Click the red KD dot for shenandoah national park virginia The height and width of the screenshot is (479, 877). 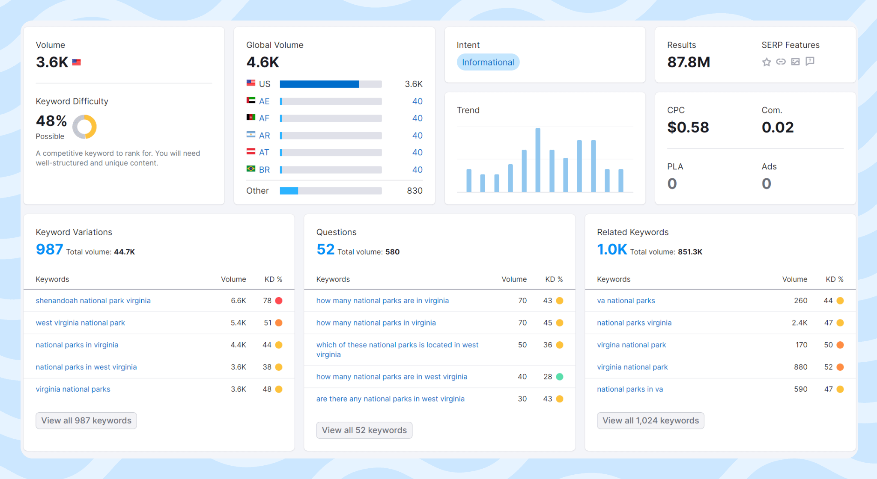(279, 301)
